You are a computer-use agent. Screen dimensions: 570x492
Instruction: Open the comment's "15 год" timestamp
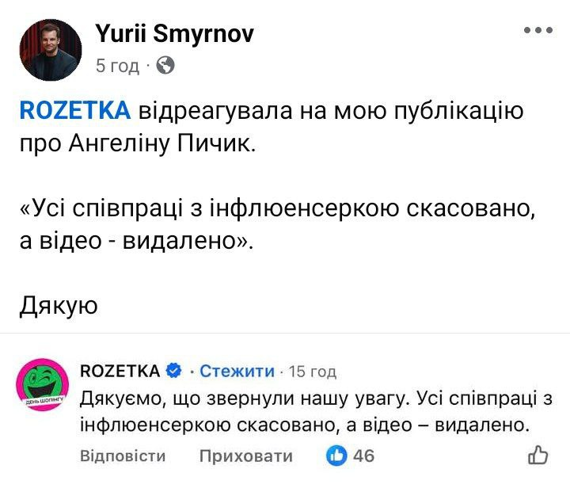point(313,372)
